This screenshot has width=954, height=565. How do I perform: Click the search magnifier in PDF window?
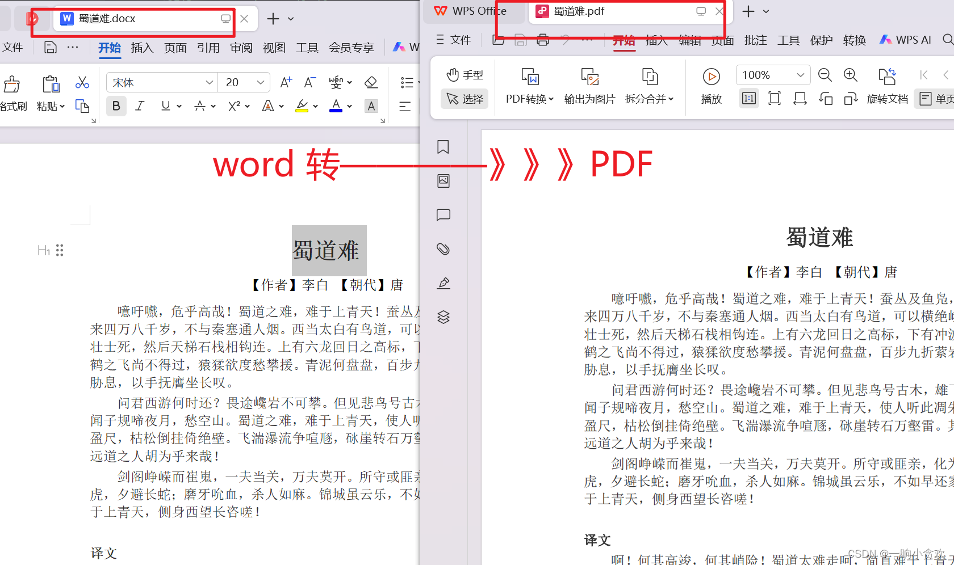(947, 40)
